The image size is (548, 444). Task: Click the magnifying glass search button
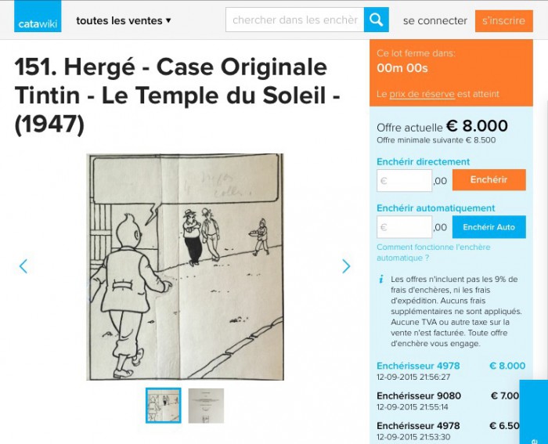pos(377,20)
